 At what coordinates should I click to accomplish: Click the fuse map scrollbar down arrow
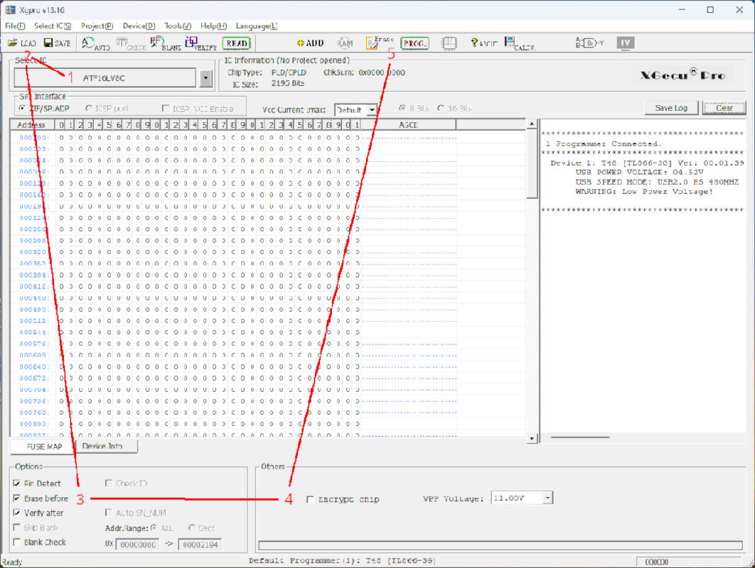click(532, 438)
